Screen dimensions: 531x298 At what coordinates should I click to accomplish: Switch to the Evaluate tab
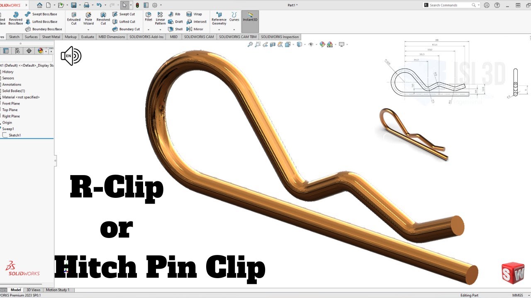pyautogui.click(x=88, y=37)
